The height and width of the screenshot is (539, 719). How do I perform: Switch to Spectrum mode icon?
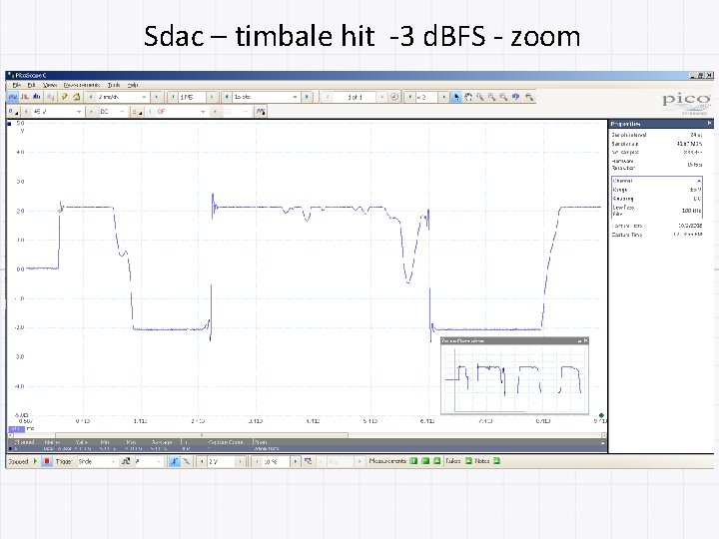coord(37,97)
